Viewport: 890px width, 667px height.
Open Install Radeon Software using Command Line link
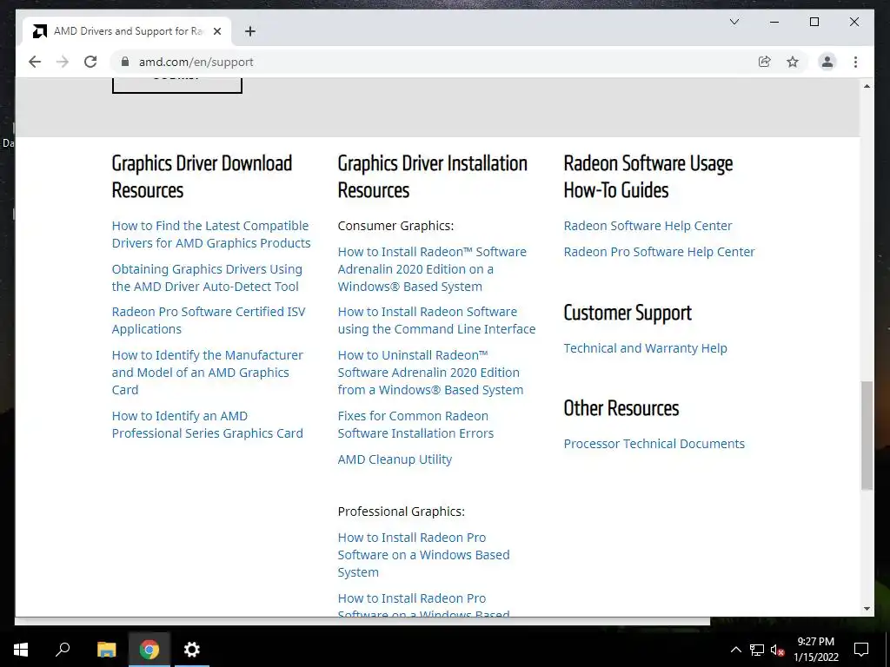click(x=436, y=320)
